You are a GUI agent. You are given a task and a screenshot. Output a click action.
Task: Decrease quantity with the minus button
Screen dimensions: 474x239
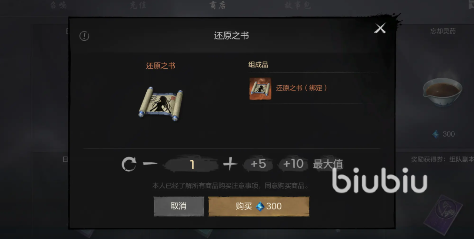150,164
